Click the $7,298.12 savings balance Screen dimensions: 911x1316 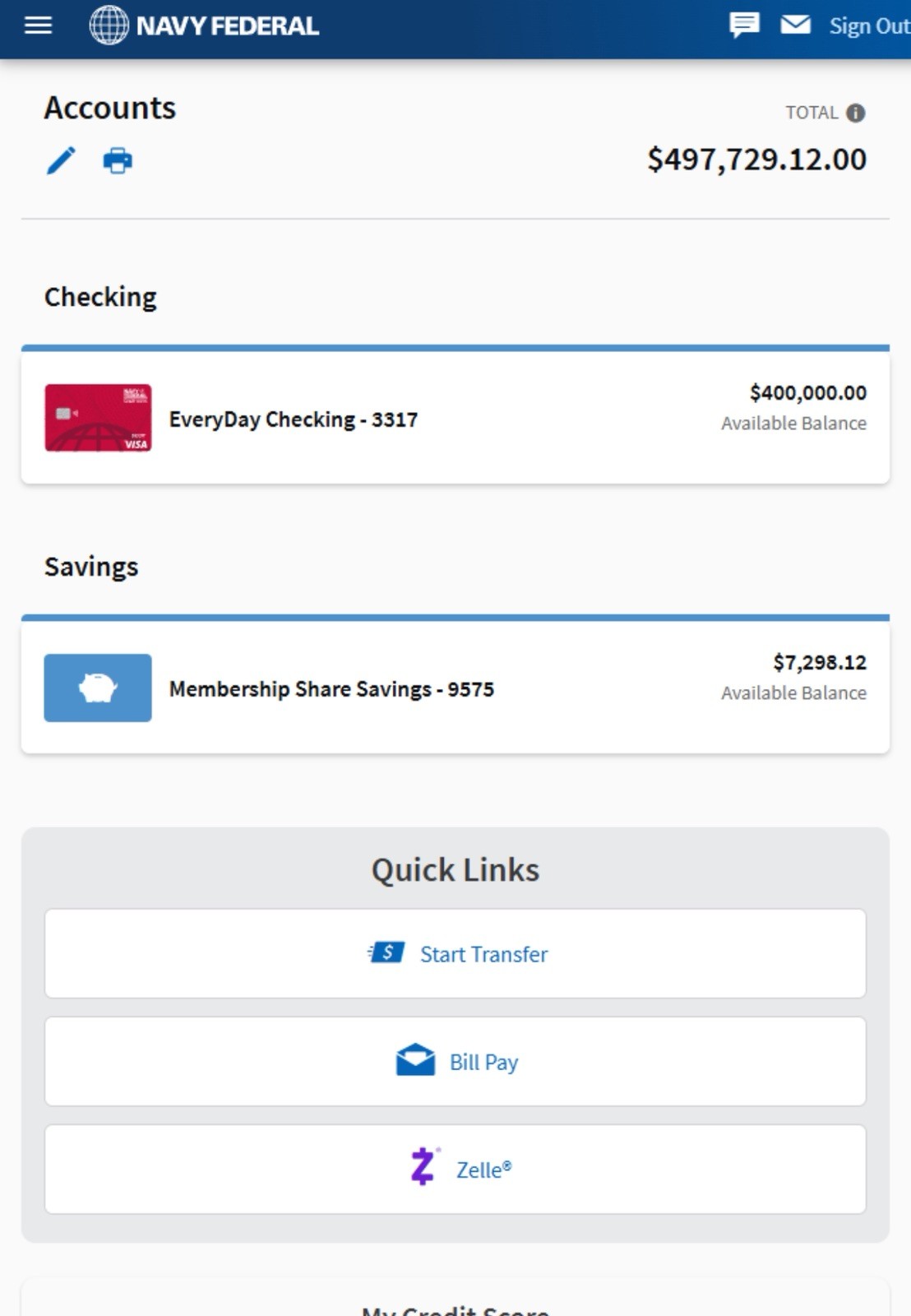coord(819,663)
